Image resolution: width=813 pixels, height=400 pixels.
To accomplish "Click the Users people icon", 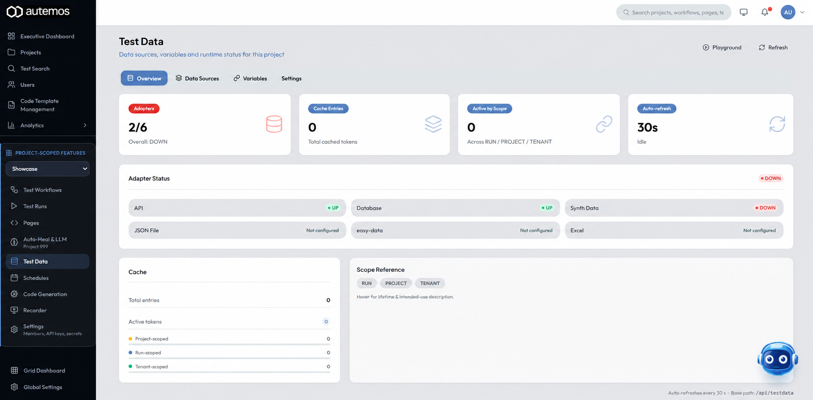I will 11,85.
